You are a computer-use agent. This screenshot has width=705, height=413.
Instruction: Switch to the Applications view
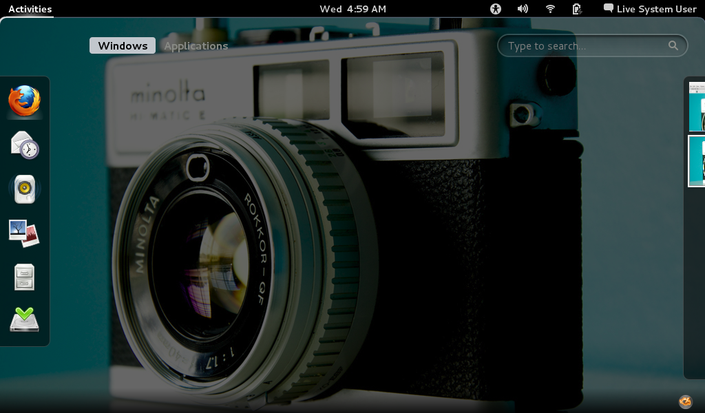point(196,46)
